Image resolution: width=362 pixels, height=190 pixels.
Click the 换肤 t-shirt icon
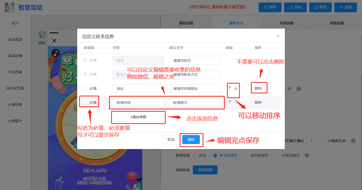click(x=42, y=34)
